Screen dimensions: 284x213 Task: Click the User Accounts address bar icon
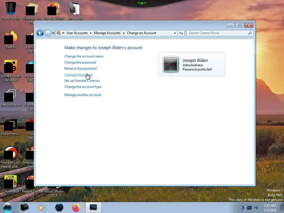coord(58,33)
